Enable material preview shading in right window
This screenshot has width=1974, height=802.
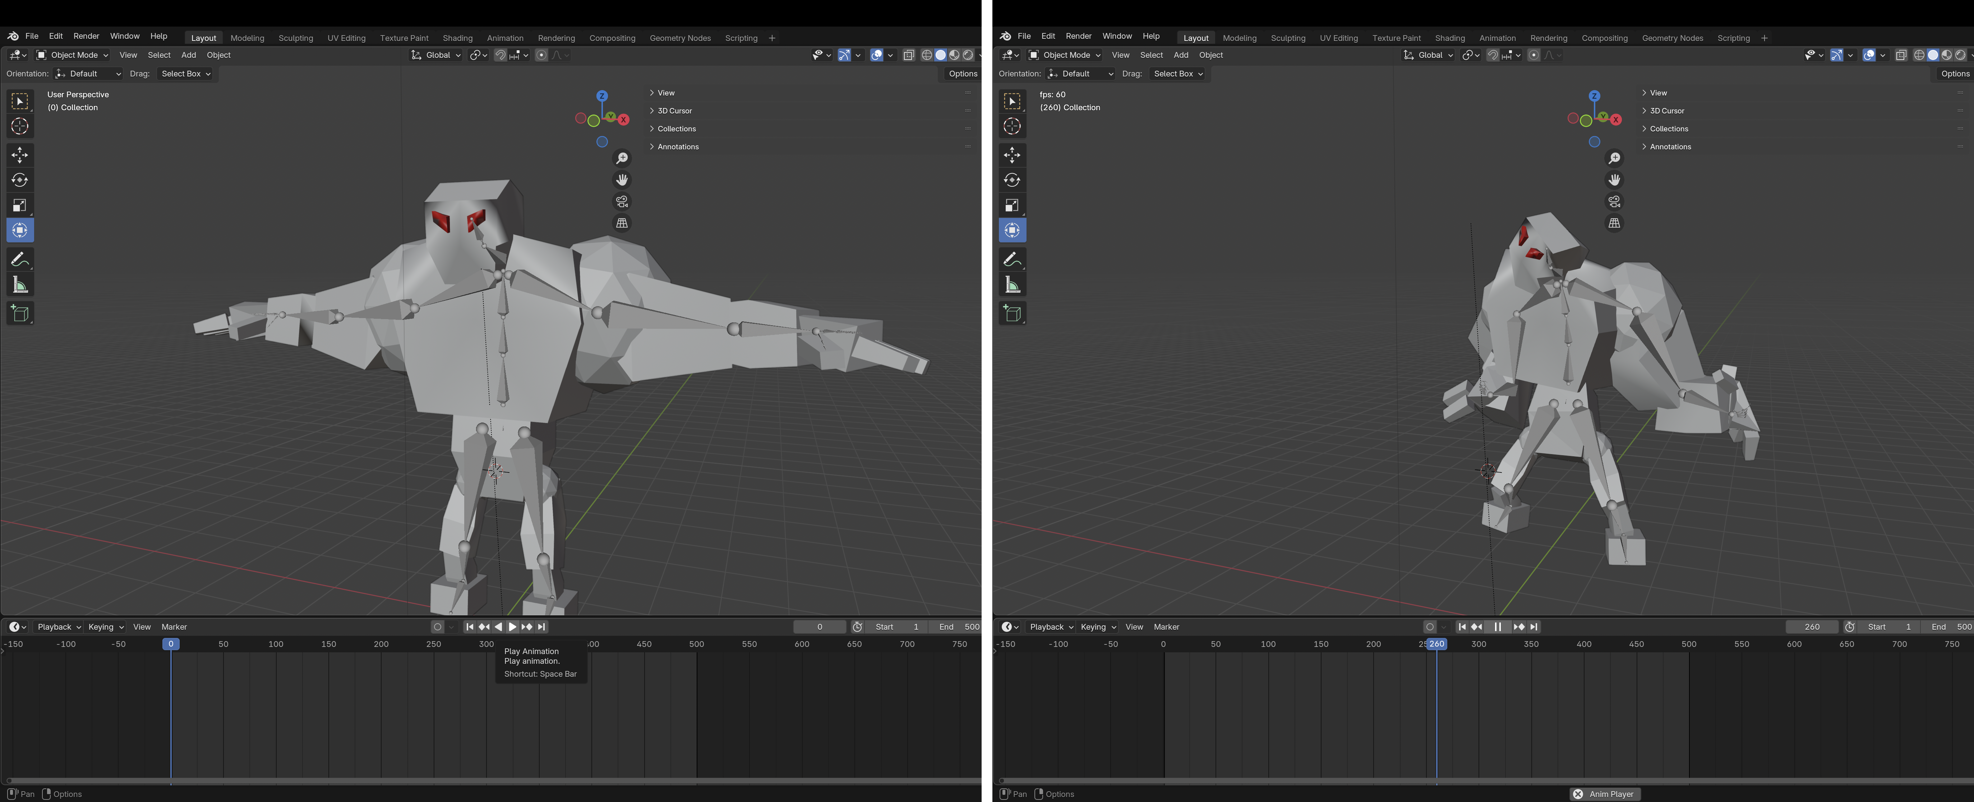(1947, 55)
